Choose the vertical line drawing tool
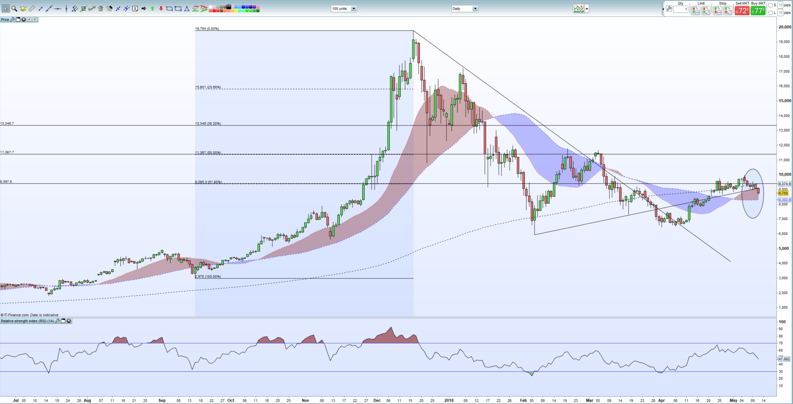The height and width of the screenshot is (404, 793). (66, 9)
